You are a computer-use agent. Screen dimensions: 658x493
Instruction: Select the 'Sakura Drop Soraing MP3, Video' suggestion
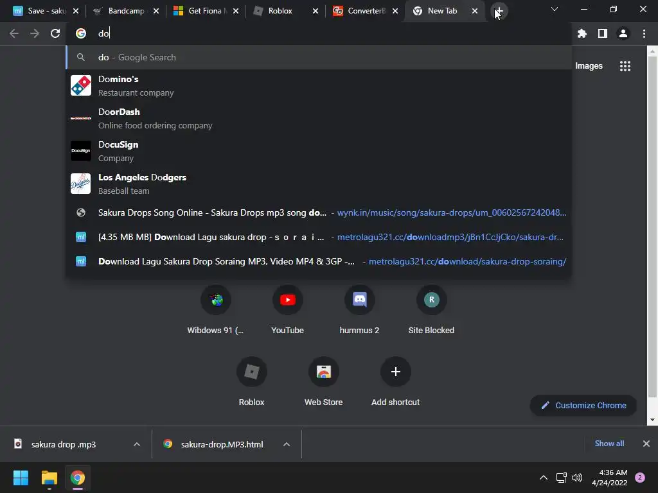point(319,261)
